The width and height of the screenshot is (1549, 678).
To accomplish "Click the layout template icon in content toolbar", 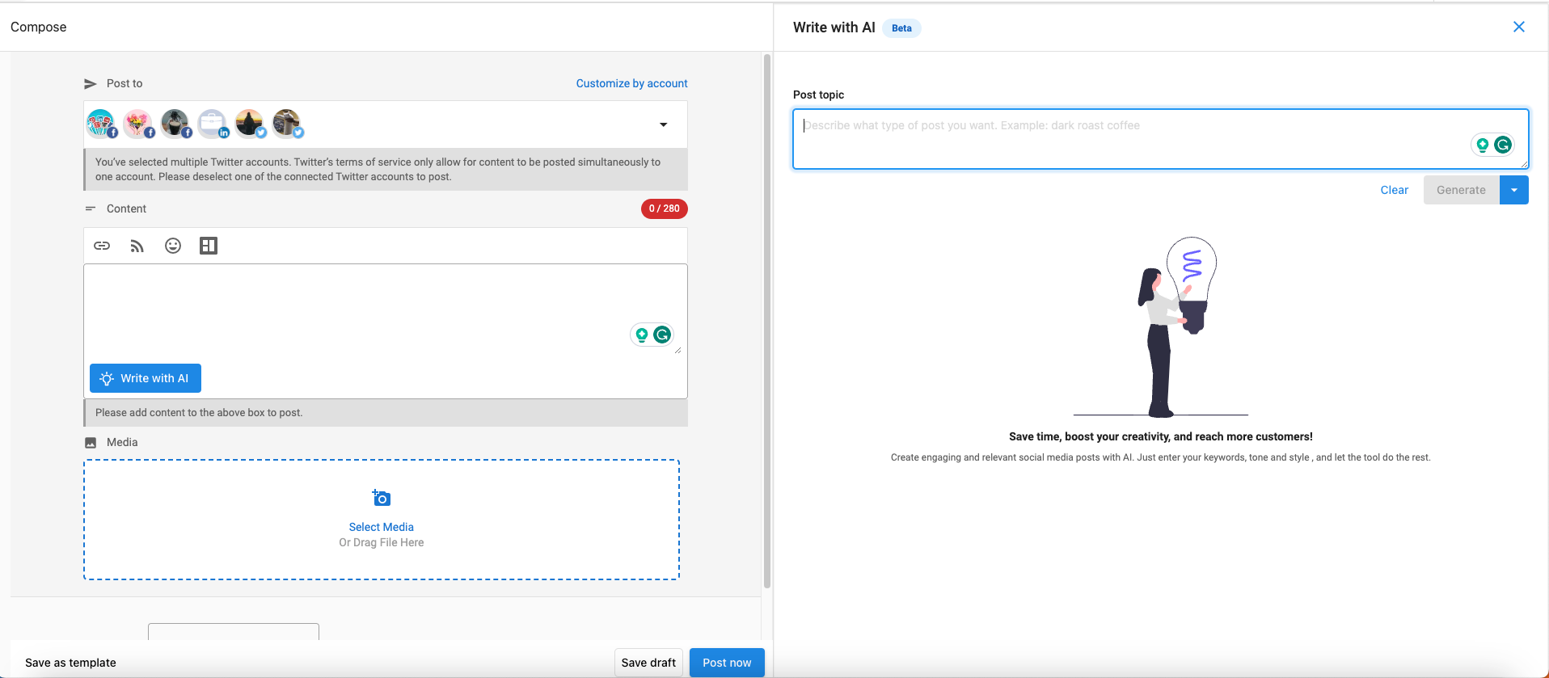I will point(209,246).
